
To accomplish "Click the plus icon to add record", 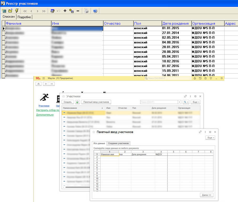I will click(65, 11).
